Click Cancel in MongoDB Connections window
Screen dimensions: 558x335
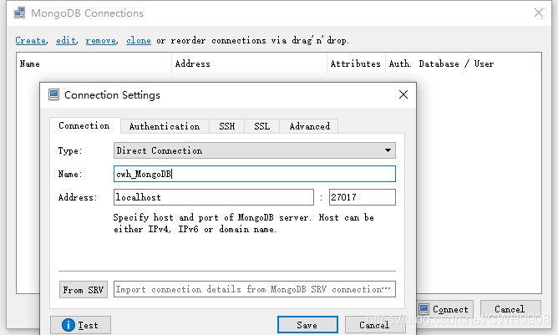(x=510, y=308)
